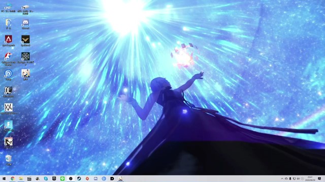
Task: Click the microphone tray icon
Action: tap(290, 178)
